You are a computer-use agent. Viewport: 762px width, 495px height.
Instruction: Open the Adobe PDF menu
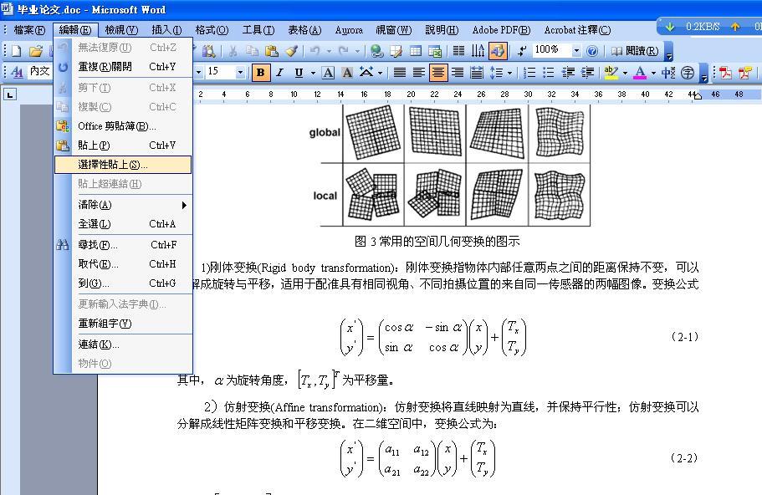(501, 30)
